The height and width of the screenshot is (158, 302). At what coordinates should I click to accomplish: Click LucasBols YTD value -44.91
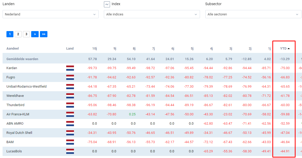click(285, 151)
